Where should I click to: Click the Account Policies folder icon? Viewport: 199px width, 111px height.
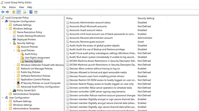pyautogui.click(x=18, y=47)
